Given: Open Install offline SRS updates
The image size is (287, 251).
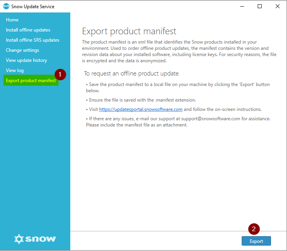Looking at the screenshot, I should (x=32, y=40).
